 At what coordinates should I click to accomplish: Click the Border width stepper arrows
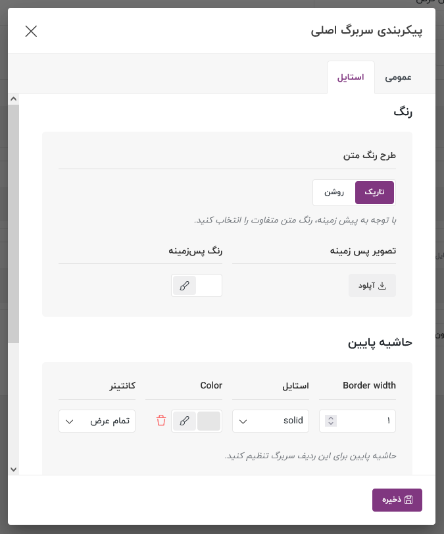[x=331, y=421]
